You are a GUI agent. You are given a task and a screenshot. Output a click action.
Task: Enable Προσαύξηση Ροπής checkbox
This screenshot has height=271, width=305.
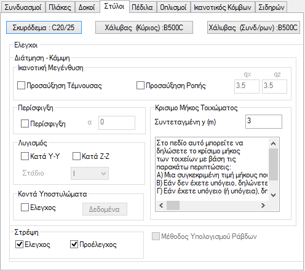(x=140, y=86)
